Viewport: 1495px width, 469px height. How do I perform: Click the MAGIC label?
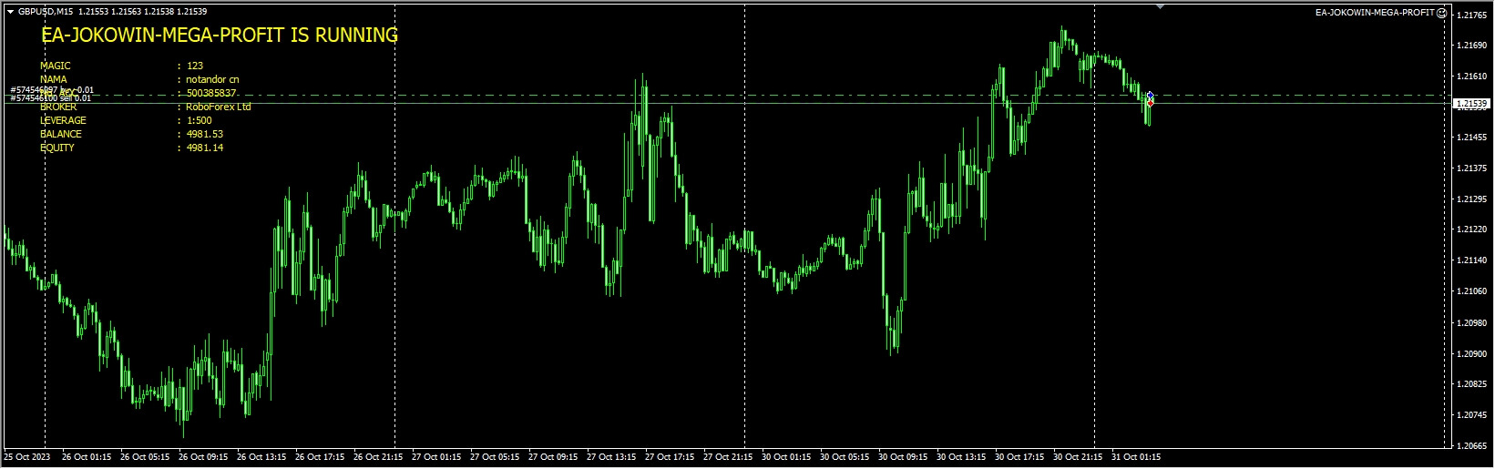pyautogui.click(x=56, y=66)
